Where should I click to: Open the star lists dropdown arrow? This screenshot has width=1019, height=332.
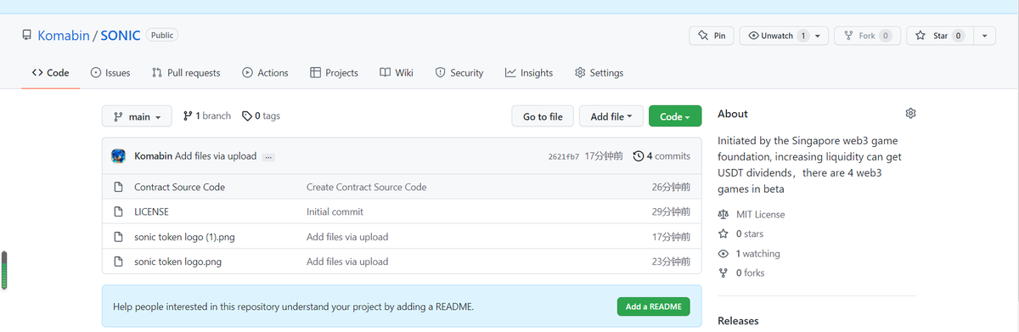984,36
